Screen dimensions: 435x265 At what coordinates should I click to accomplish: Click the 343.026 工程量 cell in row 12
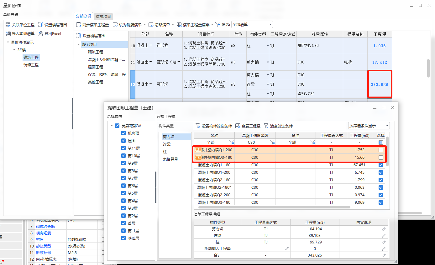[380, 84]
